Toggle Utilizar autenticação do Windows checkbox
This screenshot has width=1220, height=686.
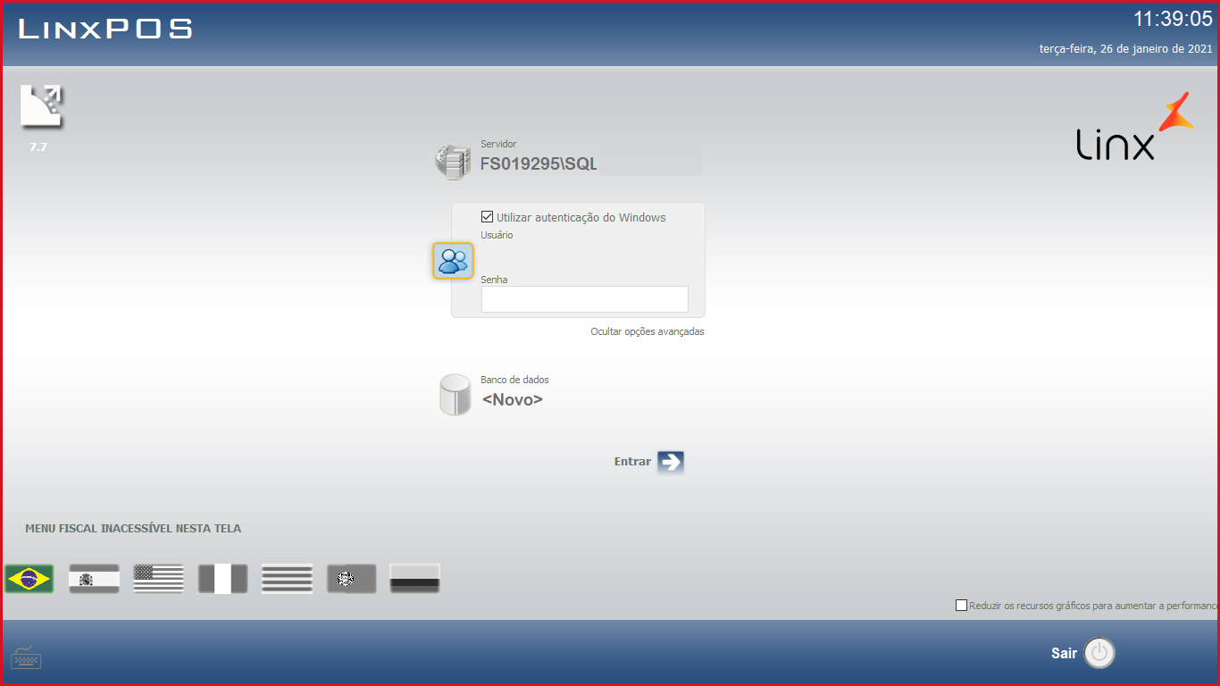point(487,217)
